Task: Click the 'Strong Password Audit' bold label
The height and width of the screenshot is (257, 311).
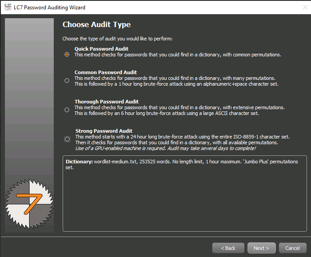Action: point(104,131)
